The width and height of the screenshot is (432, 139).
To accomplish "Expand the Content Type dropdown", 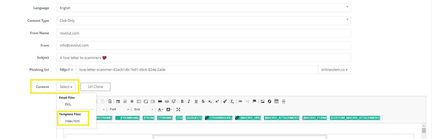I will click(204, 20).
